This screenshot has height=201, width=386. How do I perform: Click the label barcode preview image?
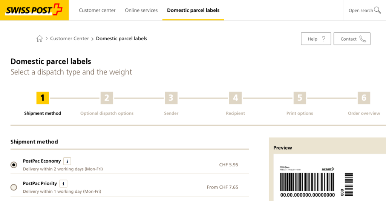tap(316, 182)
